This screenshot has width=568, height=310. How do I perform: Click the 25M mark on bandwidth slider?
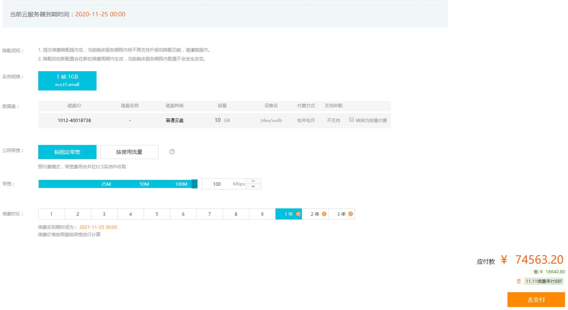coord(106,184)
